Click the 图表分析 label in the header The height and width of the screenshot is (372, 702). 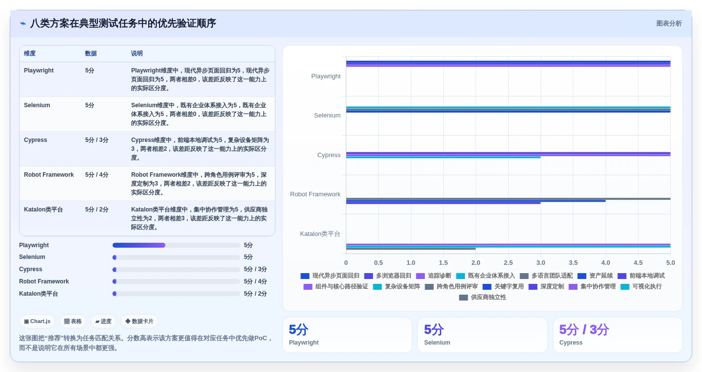669,23
